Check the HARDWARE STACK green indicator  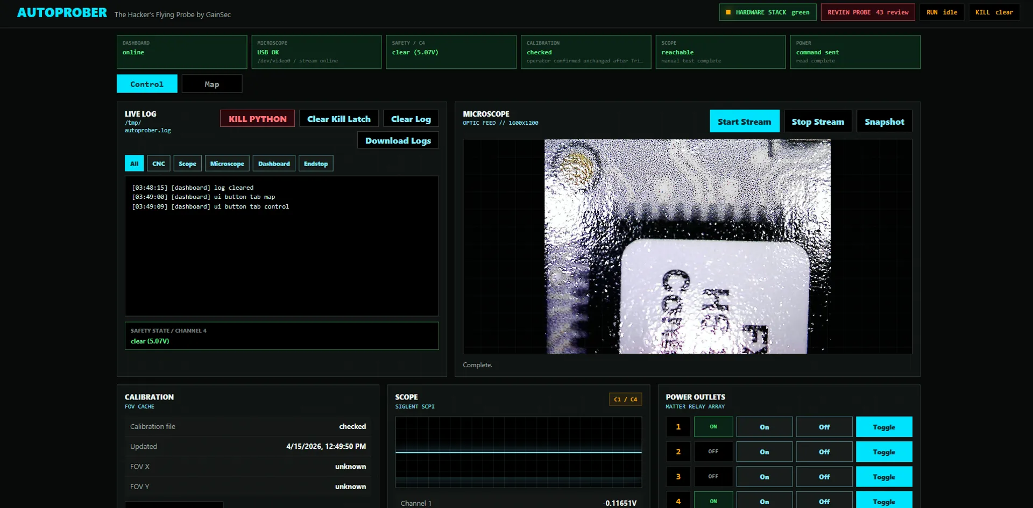pos(768,11)
